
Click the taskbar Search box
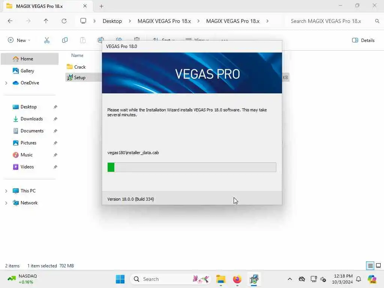(171, 279)
